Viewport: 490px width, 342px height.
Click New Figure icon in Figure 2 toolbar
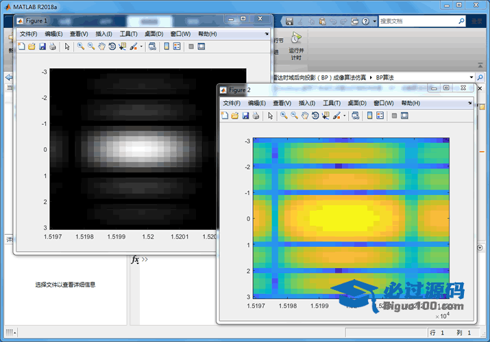tap(224, 116)
